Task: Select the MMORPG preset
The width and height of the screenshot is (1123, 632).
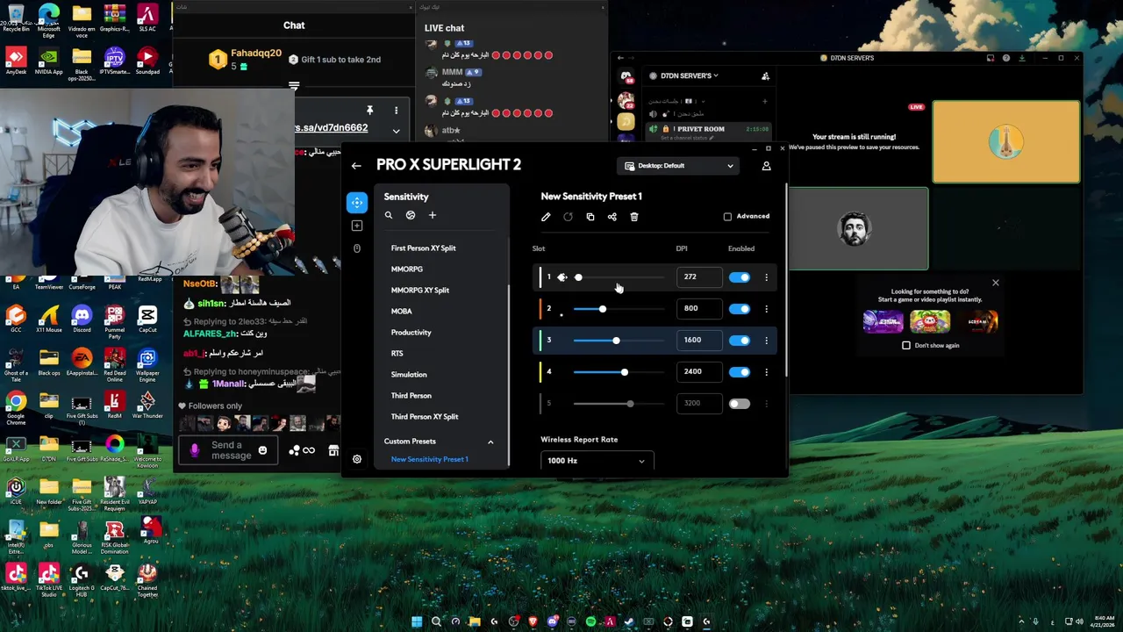Action: point(406,269)
